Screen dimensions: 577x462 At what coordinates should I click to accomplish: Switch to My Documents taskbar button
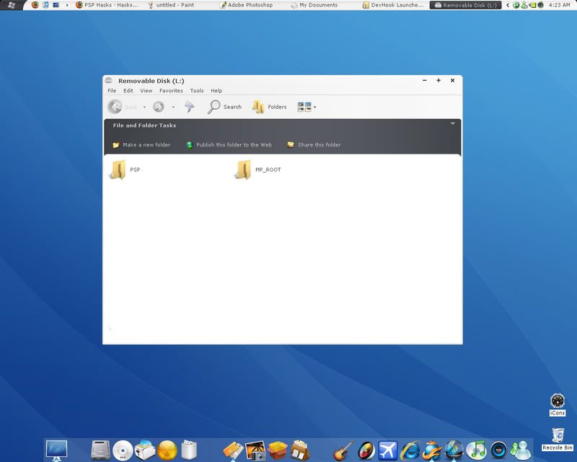314,5
